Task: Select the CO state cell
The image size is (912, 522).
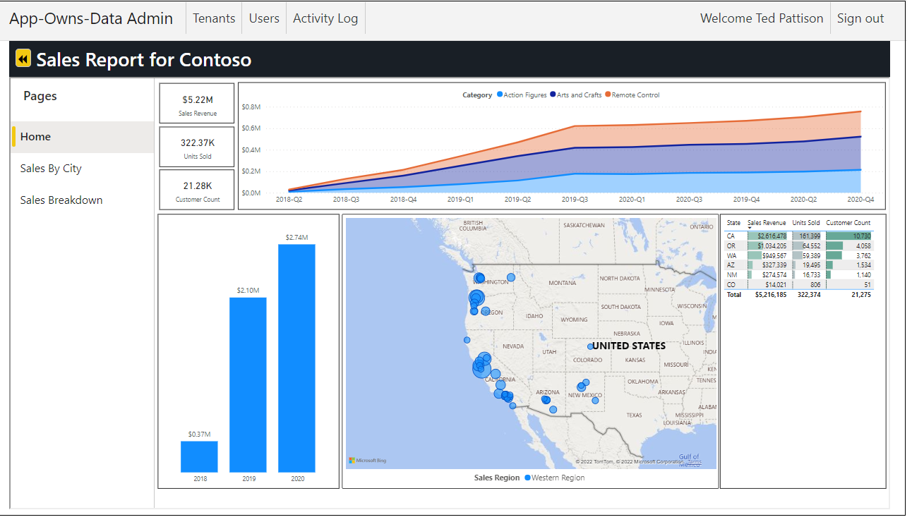Action: coord(731,285)
